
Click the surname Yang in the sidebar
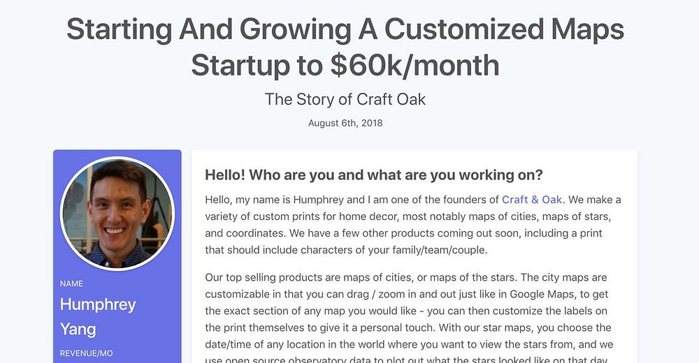coord(78,329)
